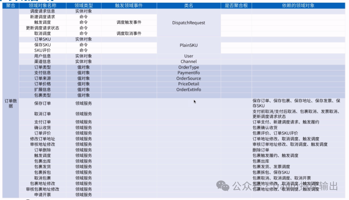Select the 用户信息 cell
Image resolution: width=349 pixels, height=200 pixels.
point(43,56)
